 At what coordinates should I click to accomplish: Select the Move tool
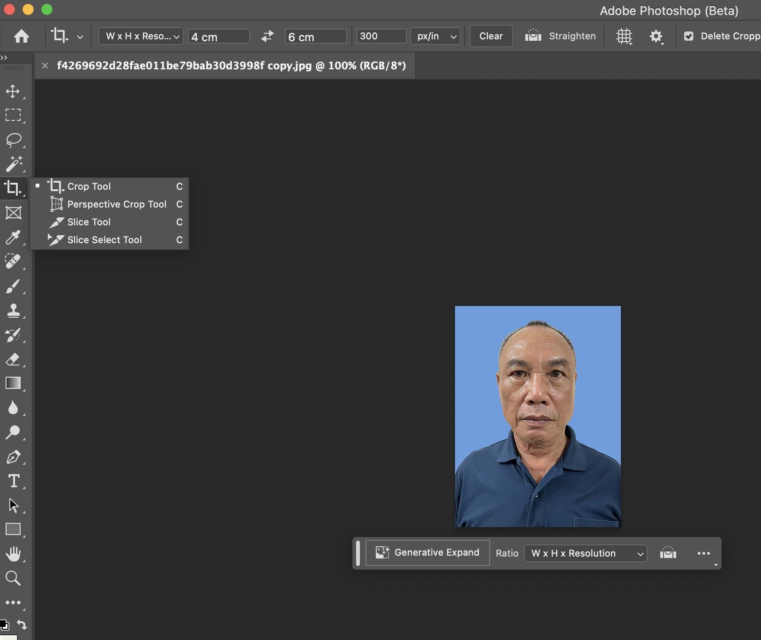13,91
